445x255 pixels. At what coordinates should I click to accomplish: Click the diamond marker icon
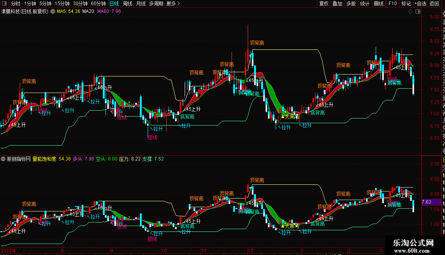coord(410,12)
